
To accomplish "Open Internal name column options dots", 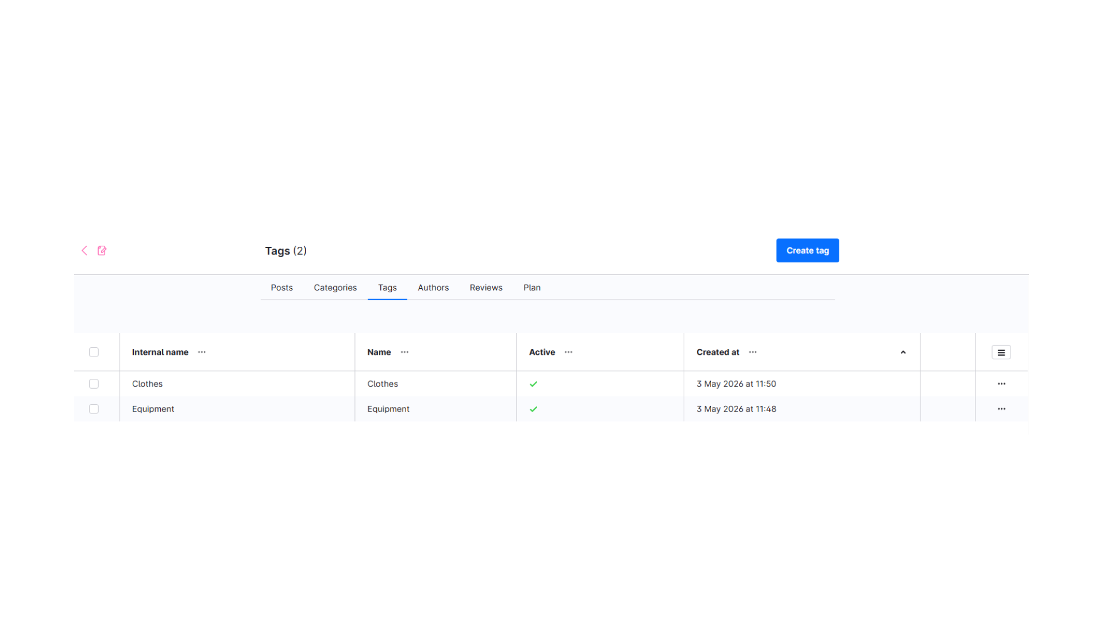I will 202,352.
